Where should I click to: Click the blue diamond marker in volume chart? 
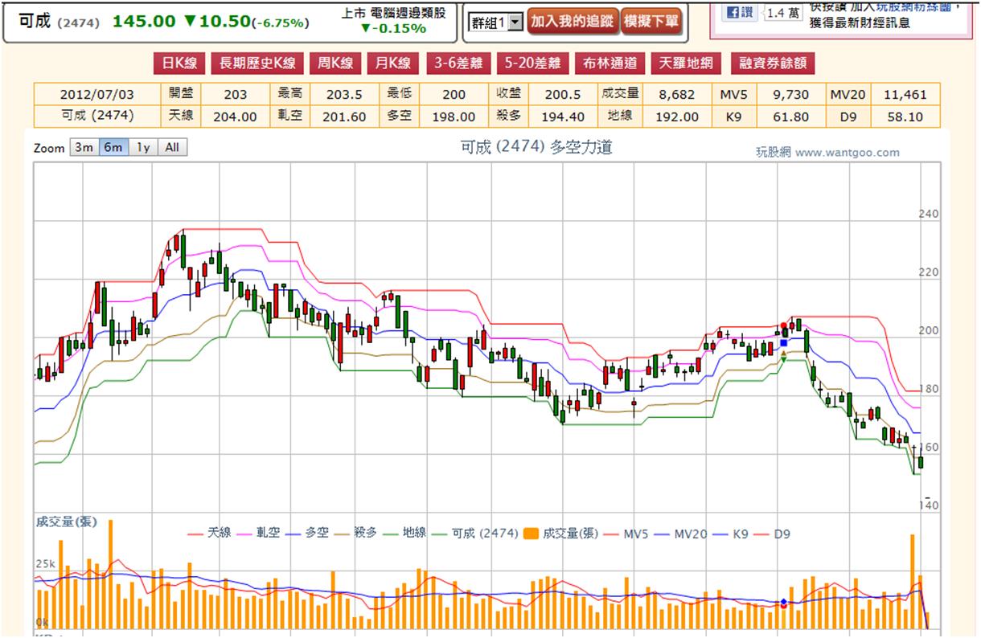(x=784, y=602)
